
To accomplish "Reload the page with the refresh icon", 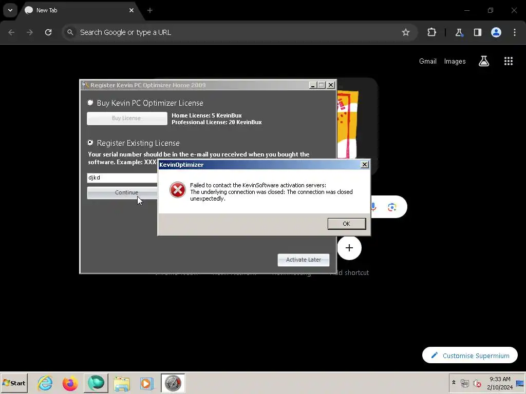I will coord(48,32).
